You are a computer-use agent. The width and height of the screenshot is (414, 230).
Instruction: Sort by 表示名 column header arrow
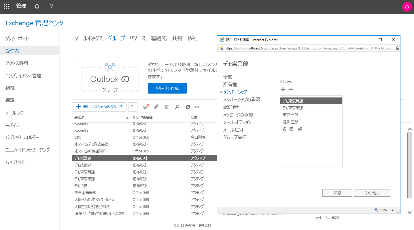127,118
